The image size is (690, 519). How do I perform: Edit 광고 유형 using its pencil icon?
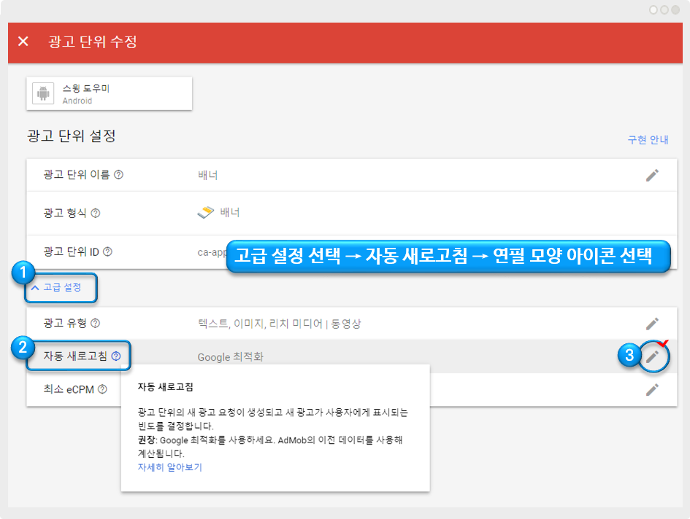click(652, 323)
